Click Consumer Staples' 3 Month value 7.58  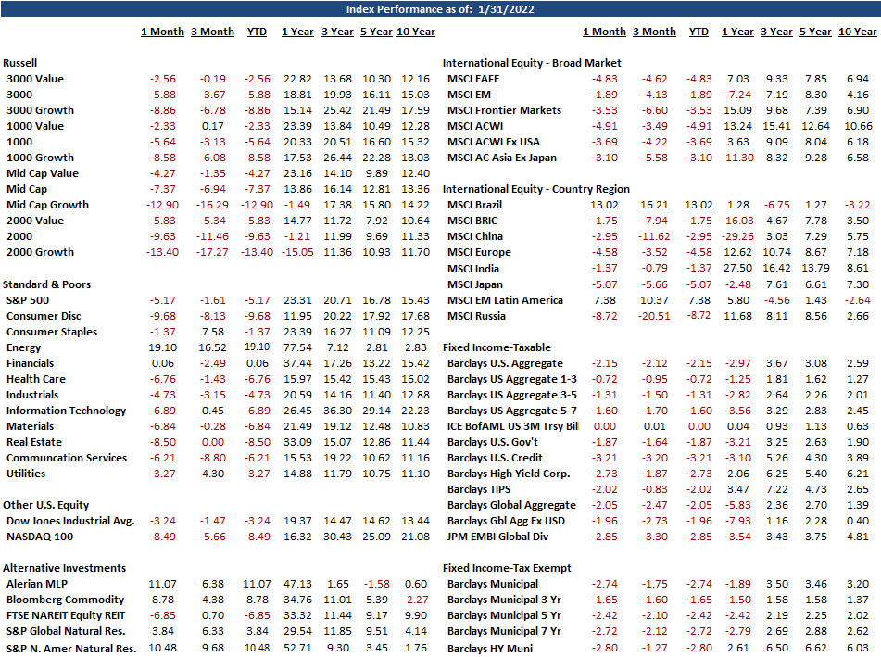pyautogui.click(x=213, y=332)
